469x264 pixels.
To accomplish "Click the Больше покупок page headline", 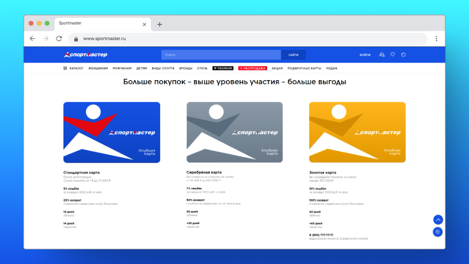I will (x=234, y=82).
